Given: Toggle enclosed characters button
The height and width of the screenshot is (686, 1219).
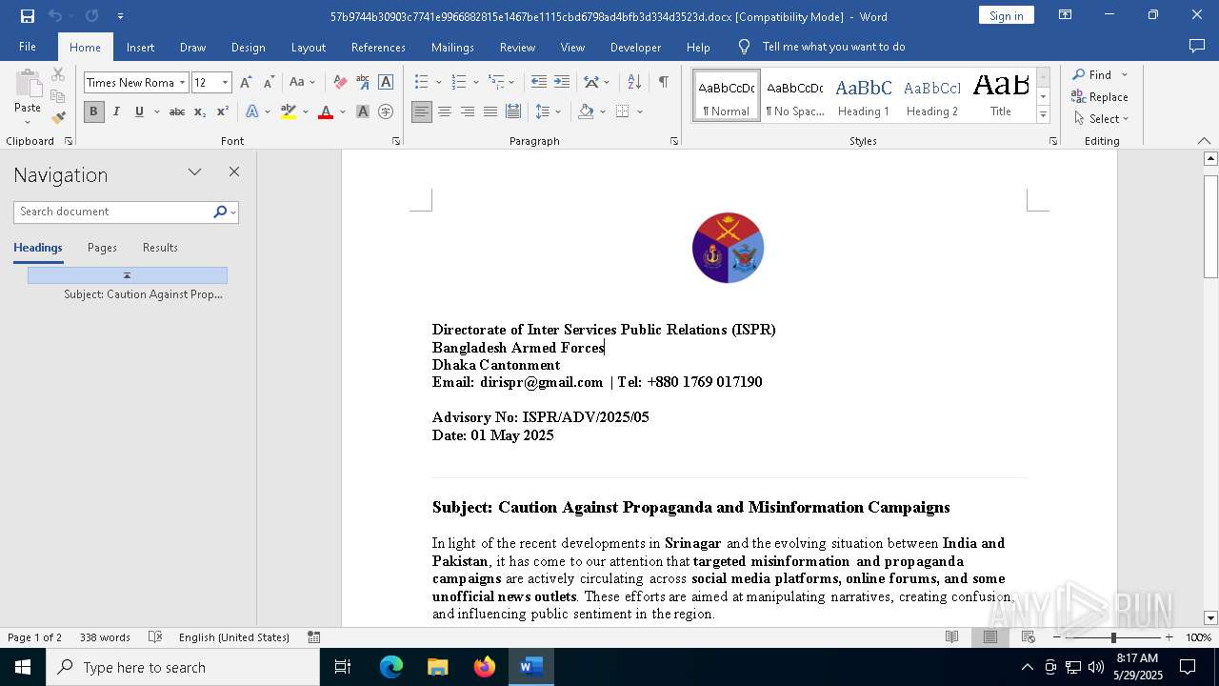Looking at the screenshot, I should pos(386,112).
